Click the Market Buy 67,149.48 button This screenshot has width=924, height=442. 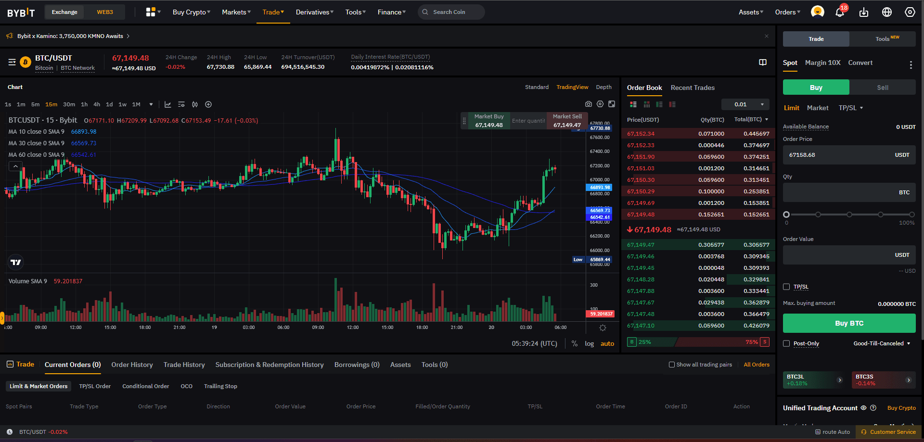point(488,121)
